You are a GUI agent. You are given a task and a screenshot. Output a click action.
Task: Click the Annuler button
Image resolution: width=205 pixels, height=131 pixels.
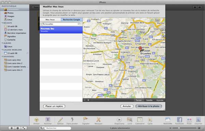point(127,106)
